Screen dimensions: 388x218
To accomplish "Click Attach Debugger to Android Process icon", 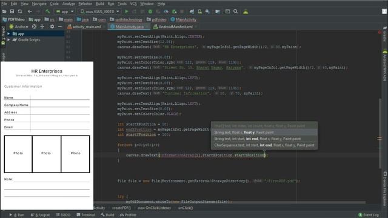I will [174, 12].
